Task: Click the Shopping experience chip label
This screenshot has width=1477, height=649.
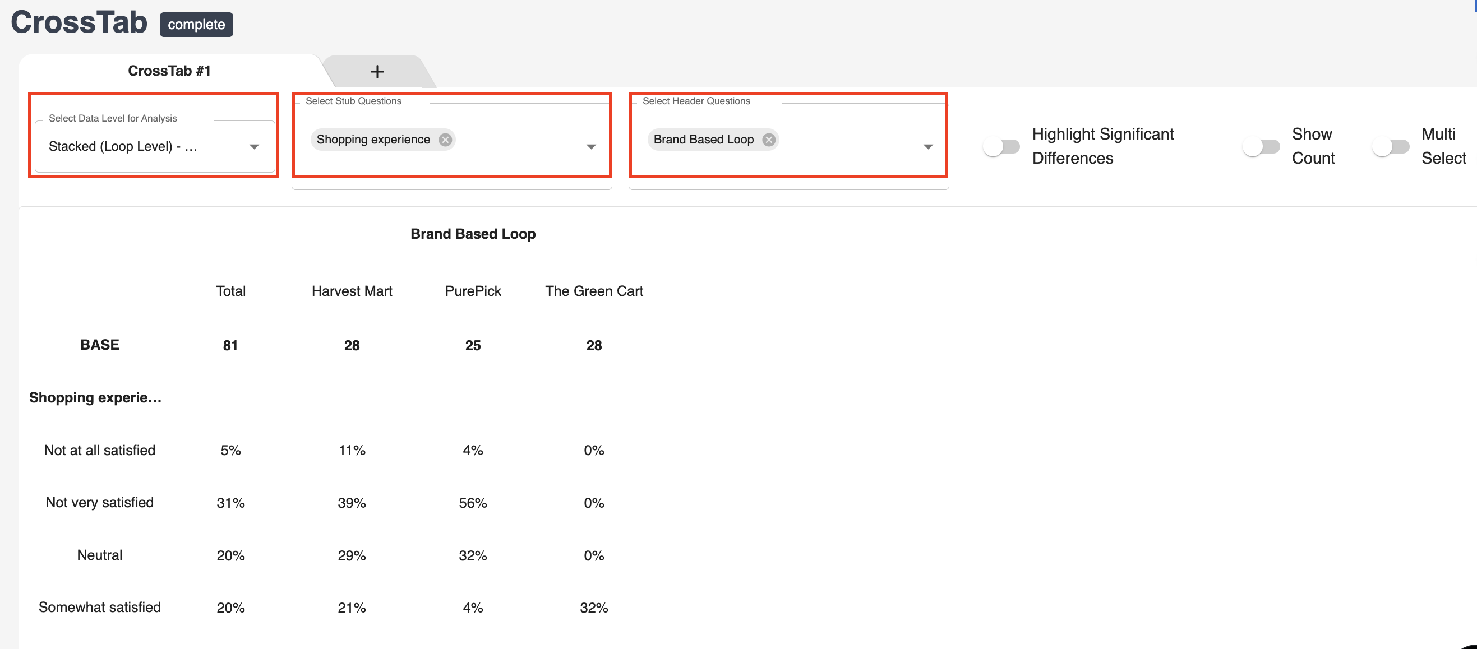Action: 373,140
